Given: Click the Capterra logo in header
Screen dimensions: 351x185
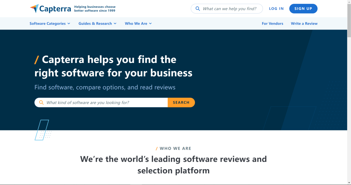Looking at the screenshot, I should pyautogui.click(x=50, y=9).
